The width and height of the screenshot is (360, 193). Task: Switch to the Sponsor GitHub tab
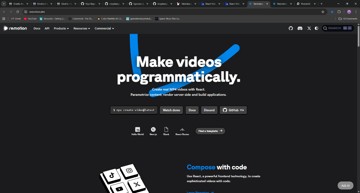tap(139, 4)
